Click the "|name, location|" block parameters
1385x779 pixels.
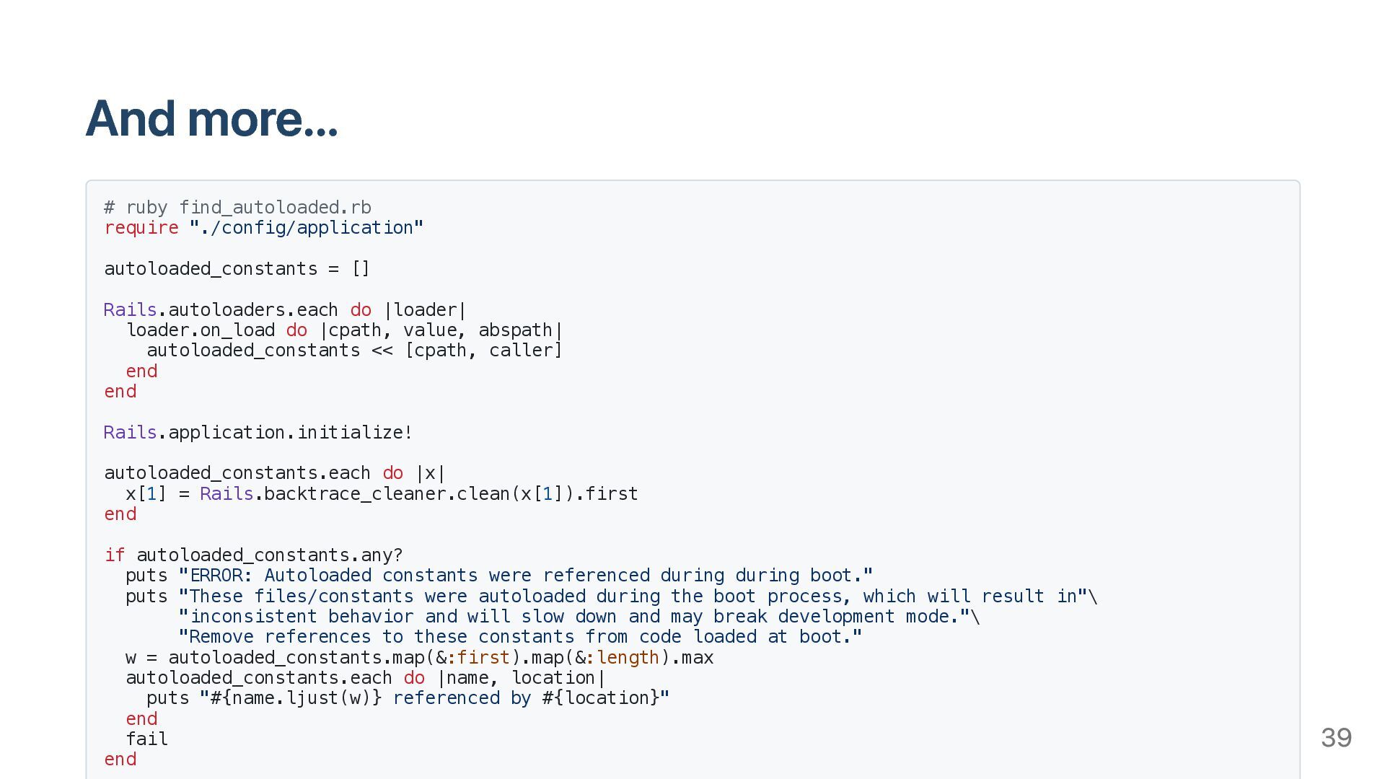(x=522, y=678)
